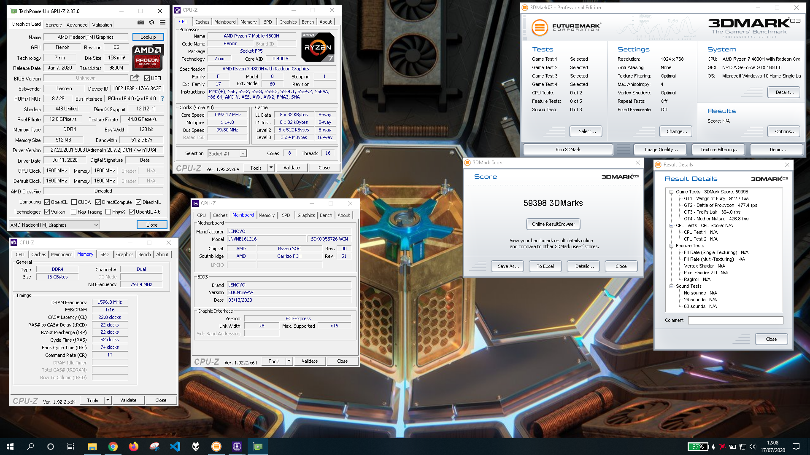Click the battery percentage tray icon
Screen dimensions: 810x455
[698, 447]
